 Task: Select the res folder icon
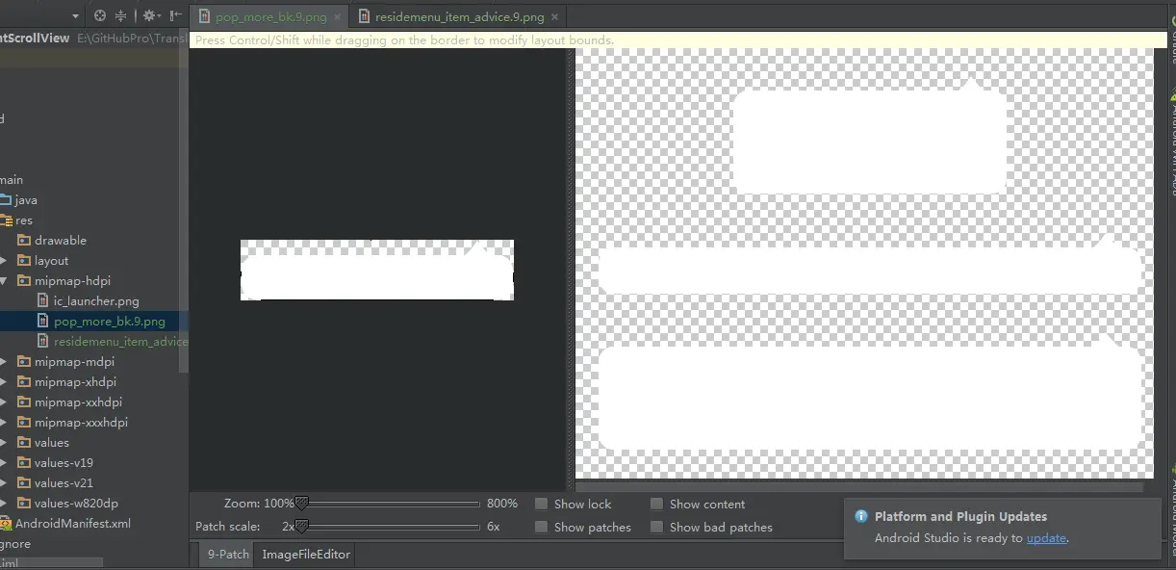4,220
